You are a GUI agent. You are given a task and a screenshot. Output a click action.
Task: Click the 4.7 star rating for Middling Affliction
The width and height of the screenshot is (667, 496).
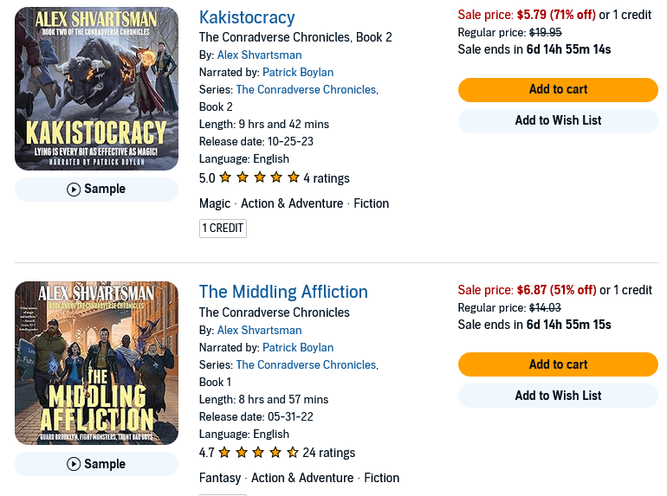click(x=259, y=453)
